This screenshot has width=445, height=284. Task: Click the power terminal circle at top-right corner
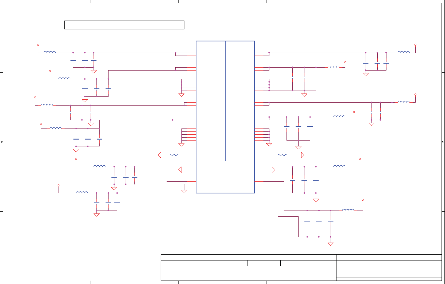point(415,45)
